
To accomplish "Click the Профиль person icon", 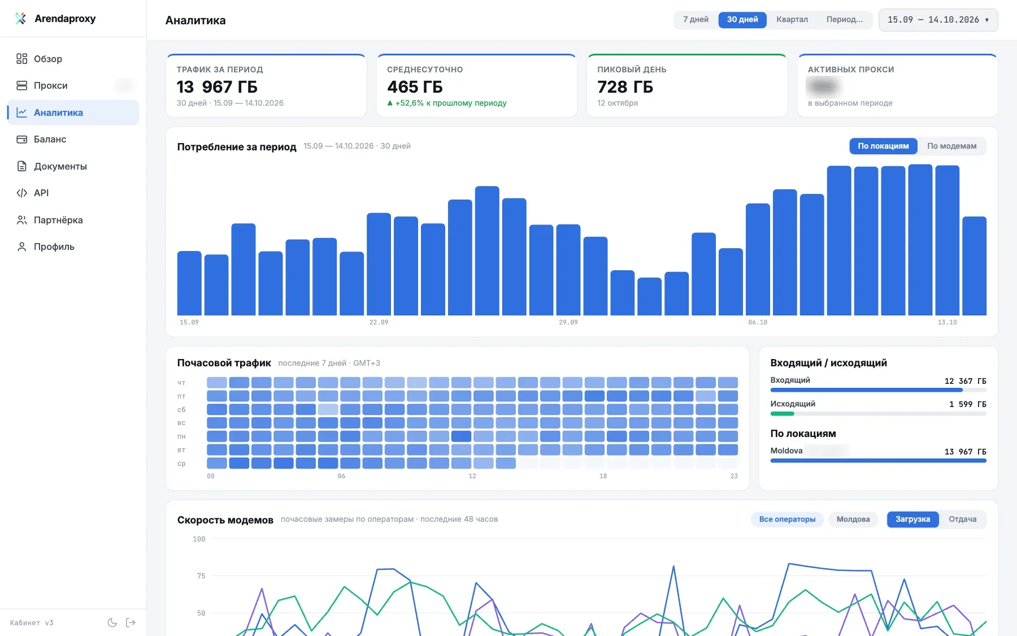I will pyautogui.click(x=22, y=246).
